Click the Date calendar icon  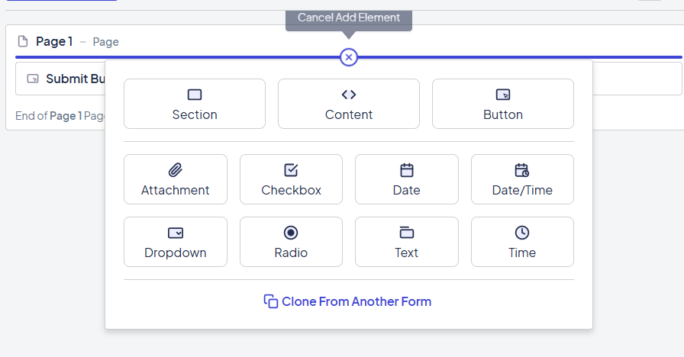(x=407, y=170)
